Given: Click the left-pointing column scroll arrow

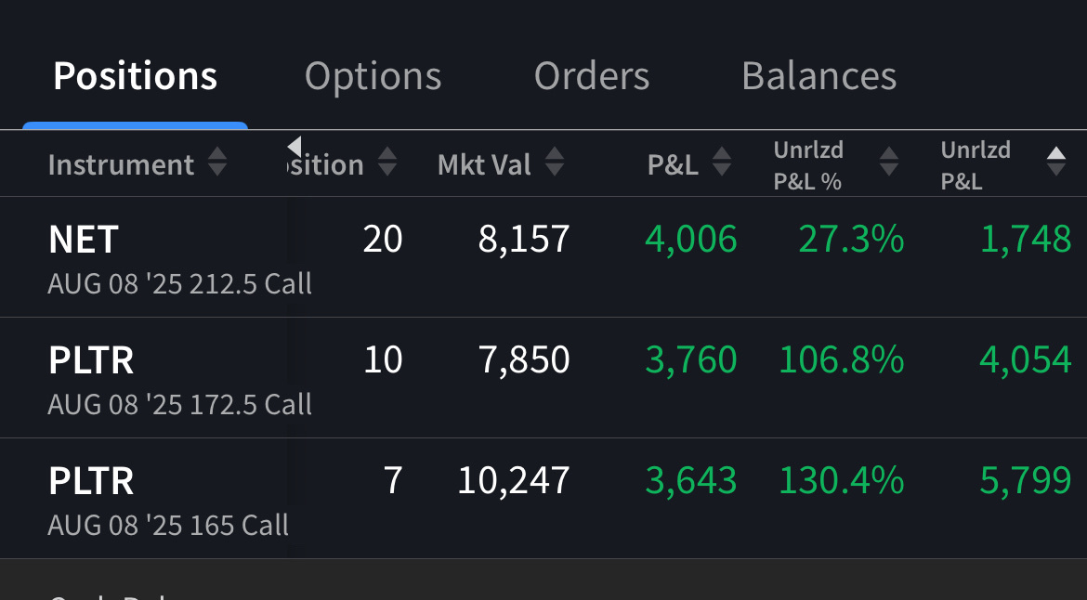Looking at the screenshot, I should (295, 147).
